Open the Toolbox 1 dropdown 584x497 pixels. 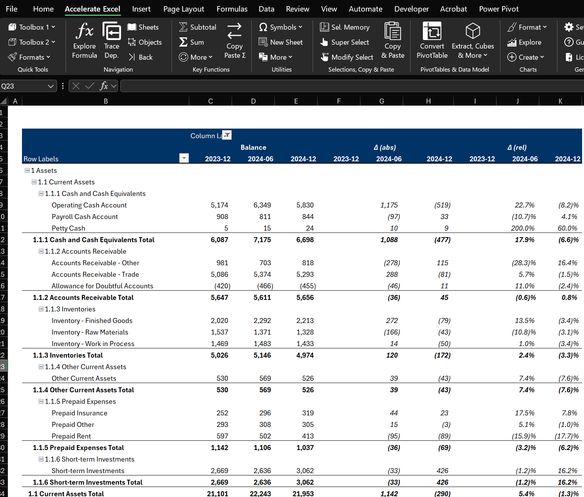[x=32, y=27]
